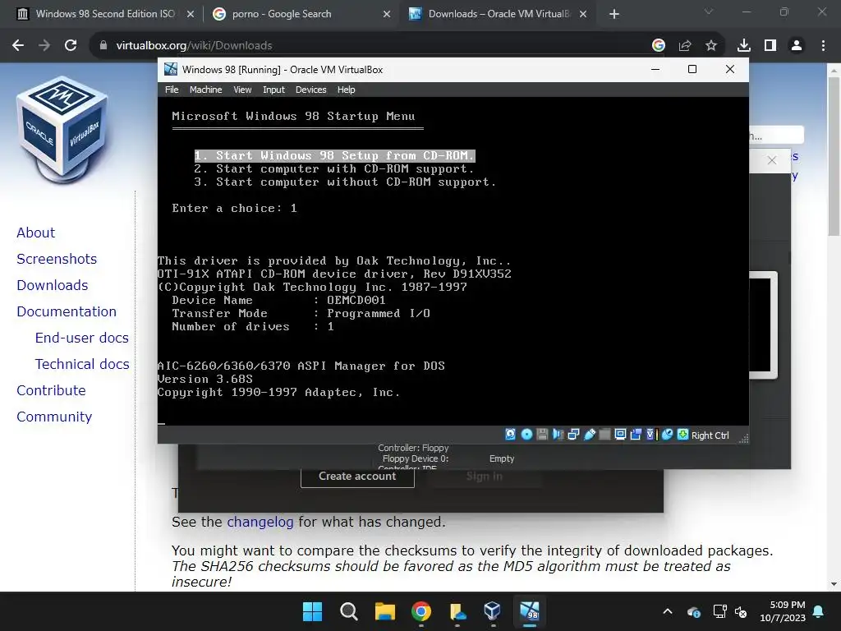Open the notifications bell icon
This screenshot has height=631, width=841.
tap(819, 611)
